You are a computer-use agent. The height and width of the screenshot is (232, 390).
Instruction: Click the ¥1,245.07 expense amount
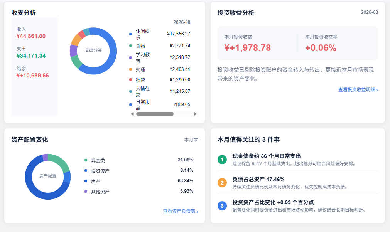tap(180, 91)
